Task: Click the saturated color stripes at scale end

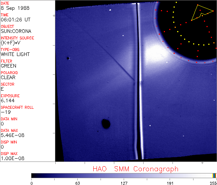Action: pyautogui.click(x=214, y=176)
